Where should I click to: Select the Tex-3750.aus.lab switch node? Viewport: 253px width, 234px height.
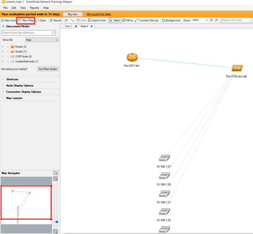pos(237,68)
